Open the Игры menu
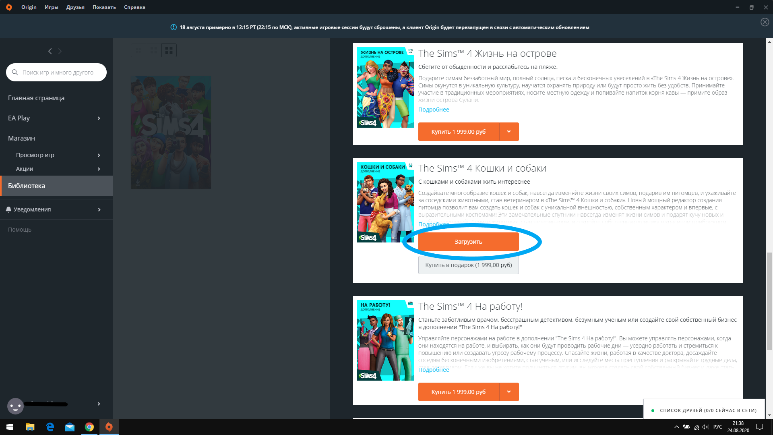Viewport: 773px width, 435px height. 52,7
